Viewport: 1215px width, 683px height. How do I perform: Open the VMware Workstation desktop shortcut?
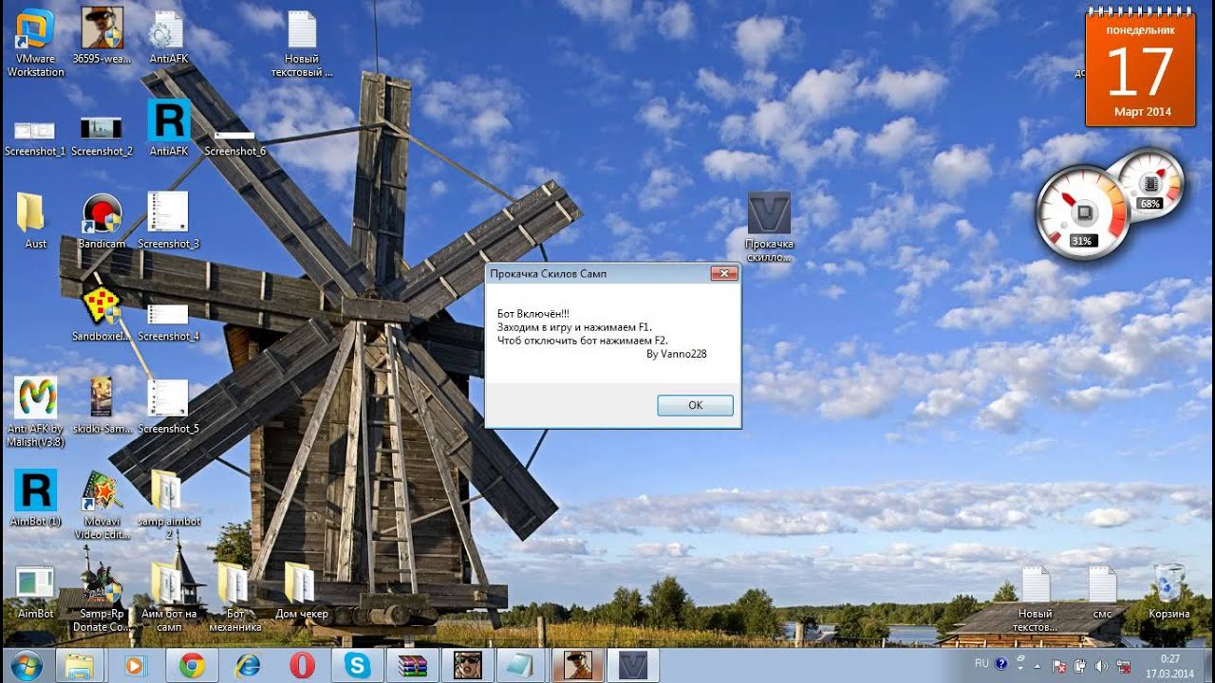tap(35, 42)
